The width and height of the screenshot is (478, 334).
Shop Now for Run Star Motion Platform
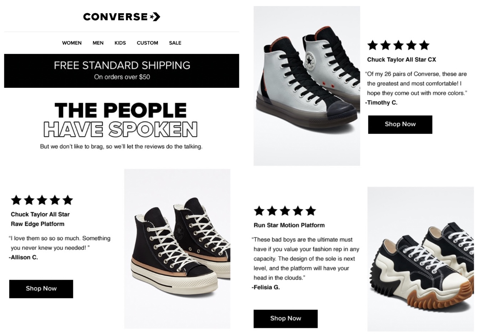[x=285, y=318]
